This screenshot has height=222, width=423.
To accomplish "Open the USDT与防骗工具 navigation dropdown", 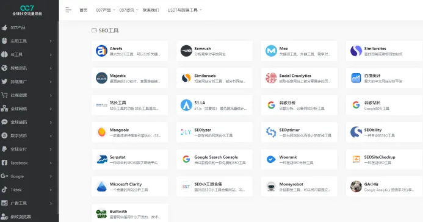I will tap(184, 10).
